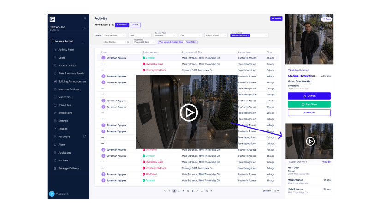381x213 pixels.
Task: Click Hardware external link icon
Action: coord(84,136)
